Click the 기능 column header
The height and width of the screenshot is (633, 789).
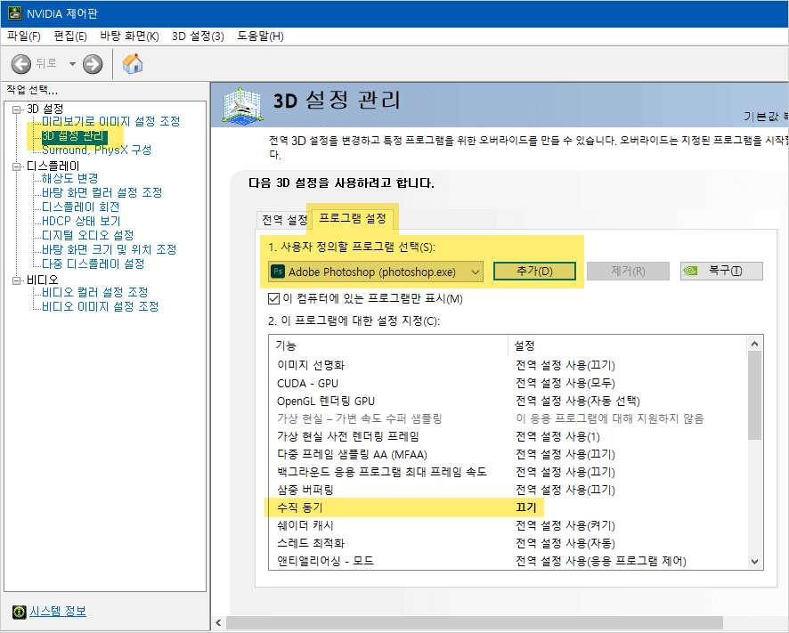(389, 345)
